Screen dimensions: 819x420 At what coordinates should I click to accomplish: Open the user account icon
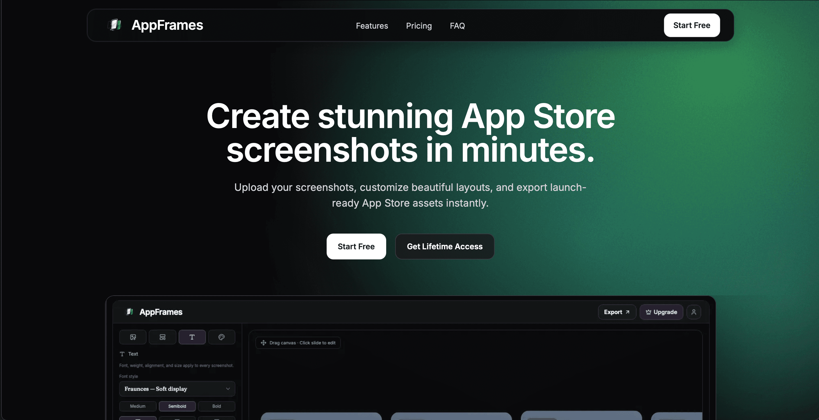(694, 312)
